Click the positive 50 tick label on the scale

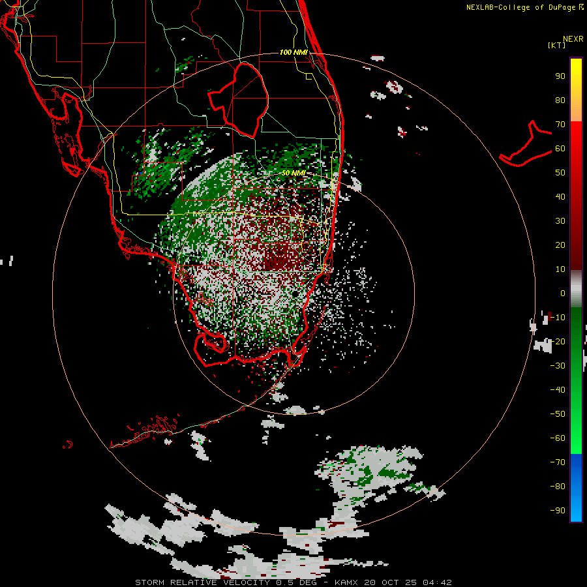point(560,173)
